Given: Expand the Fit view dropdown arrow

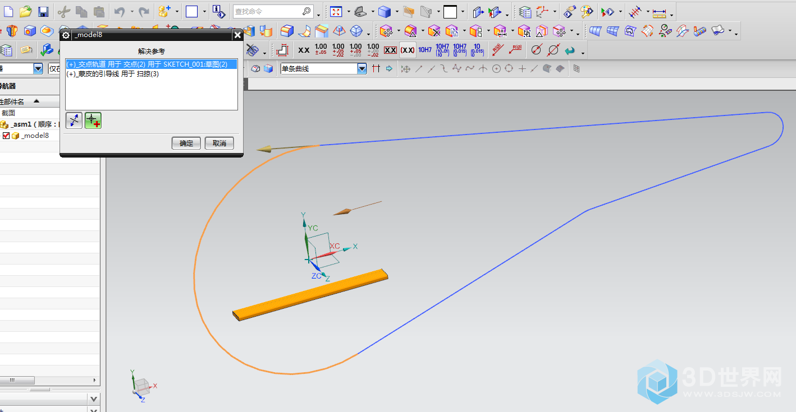Looking at the screenshot, I should (x=348, y=11).
